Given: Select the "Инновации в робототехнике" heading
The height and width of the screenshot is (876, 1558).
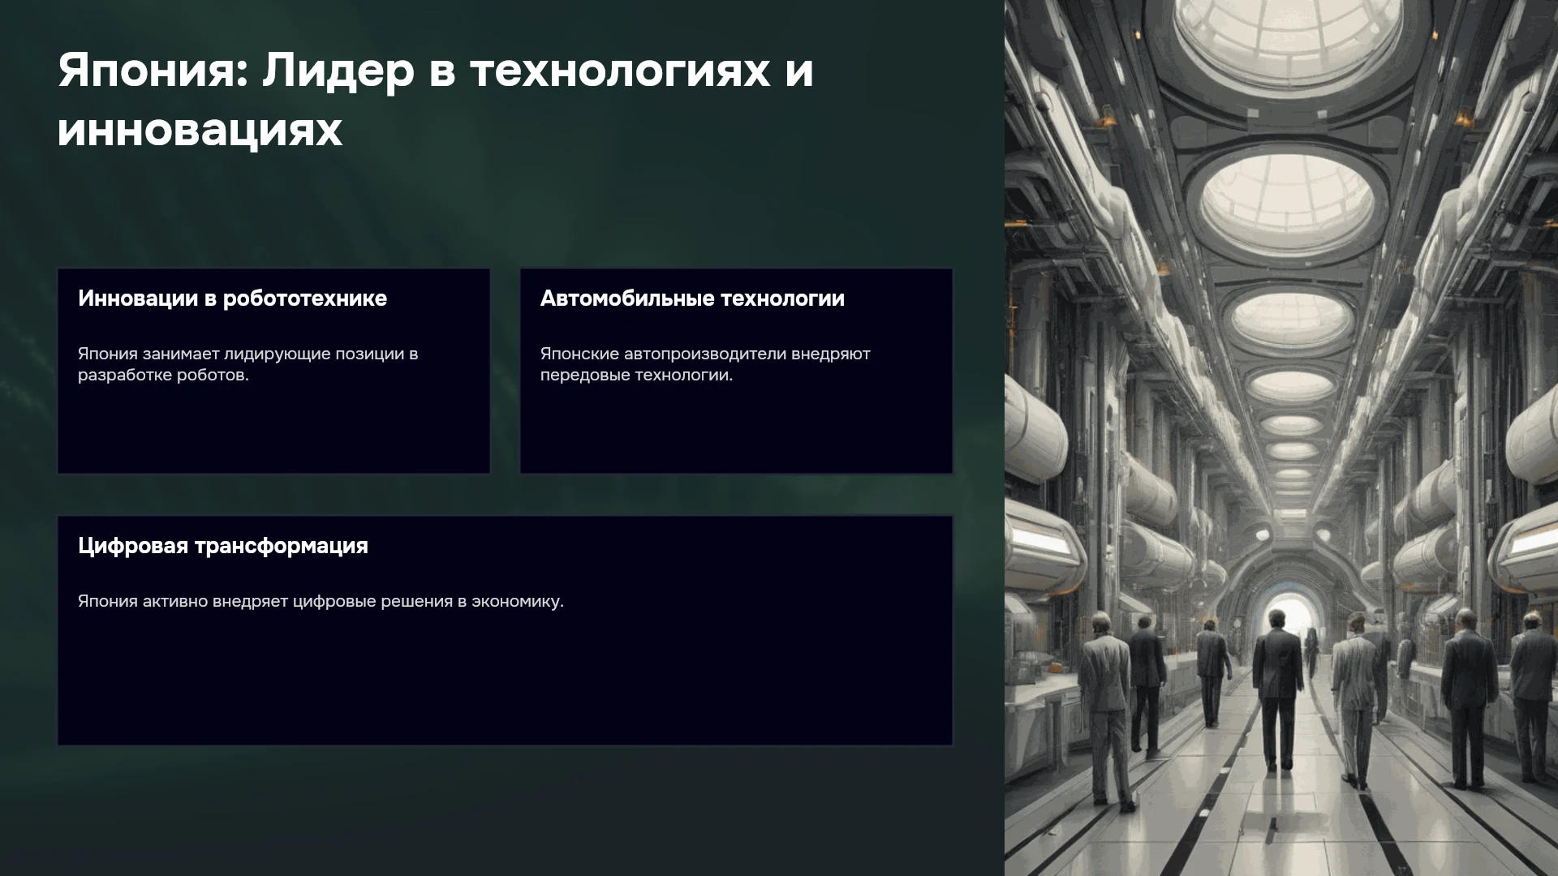Looking at the screenshot, I should coord(232,298).
